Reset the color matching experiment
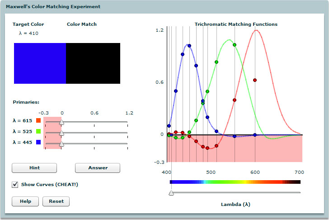The height and width of the screenshot is (220, 329). coord(56,201)
